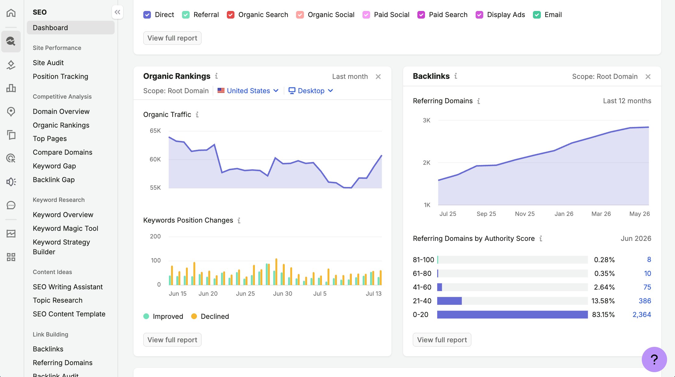Click info icon by Referring Domains by Authority Score
Viewport: 675px width, 377px height.
[x=541, y=238]
